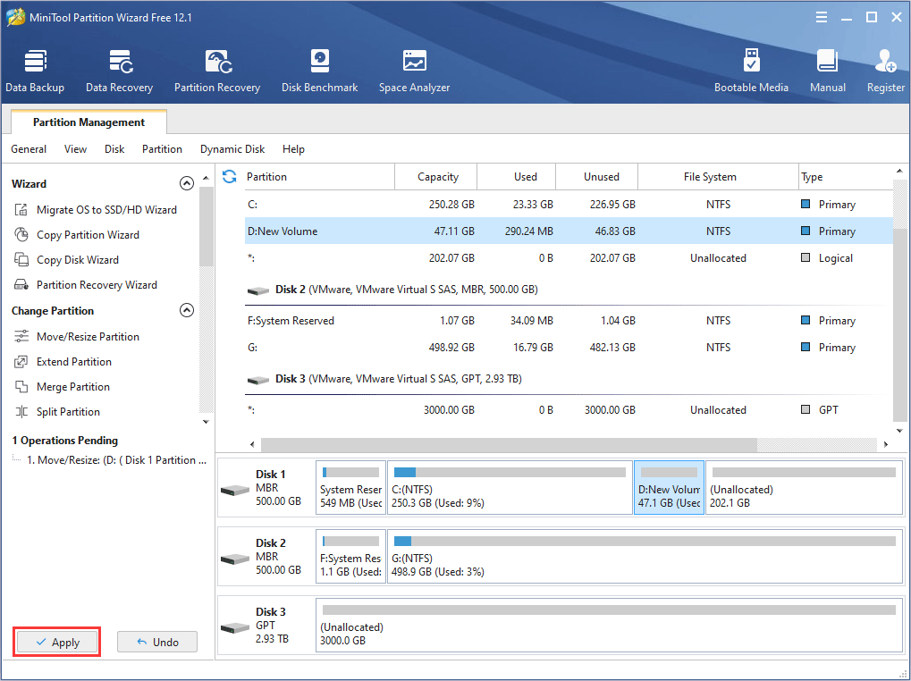Launch Data Recovery from the toolbar
The height and width of the screenshot is (681, 911).
coord(119,71)
